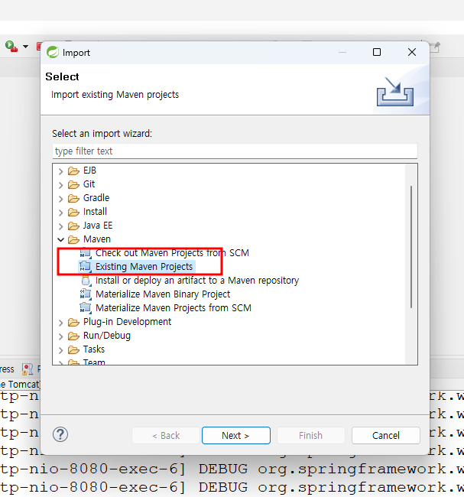The height and width of the screenshot is (497, 464).
Task: Open the Run icon's dropdown arrow
Action: click(25, 47)
